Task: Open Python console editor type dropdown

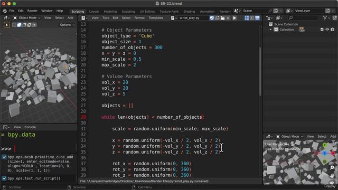Action: pyautogui.click(x=6, y=127)
